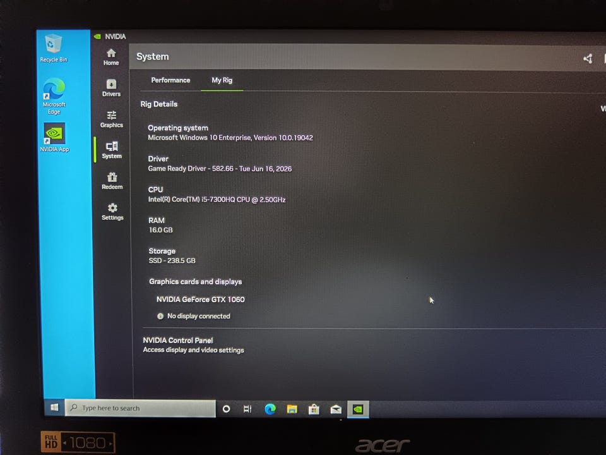Click the NVIDIA app taskbar button
Image resolution: width=606 pixels, height=455 pixels.
pos(358,409)
